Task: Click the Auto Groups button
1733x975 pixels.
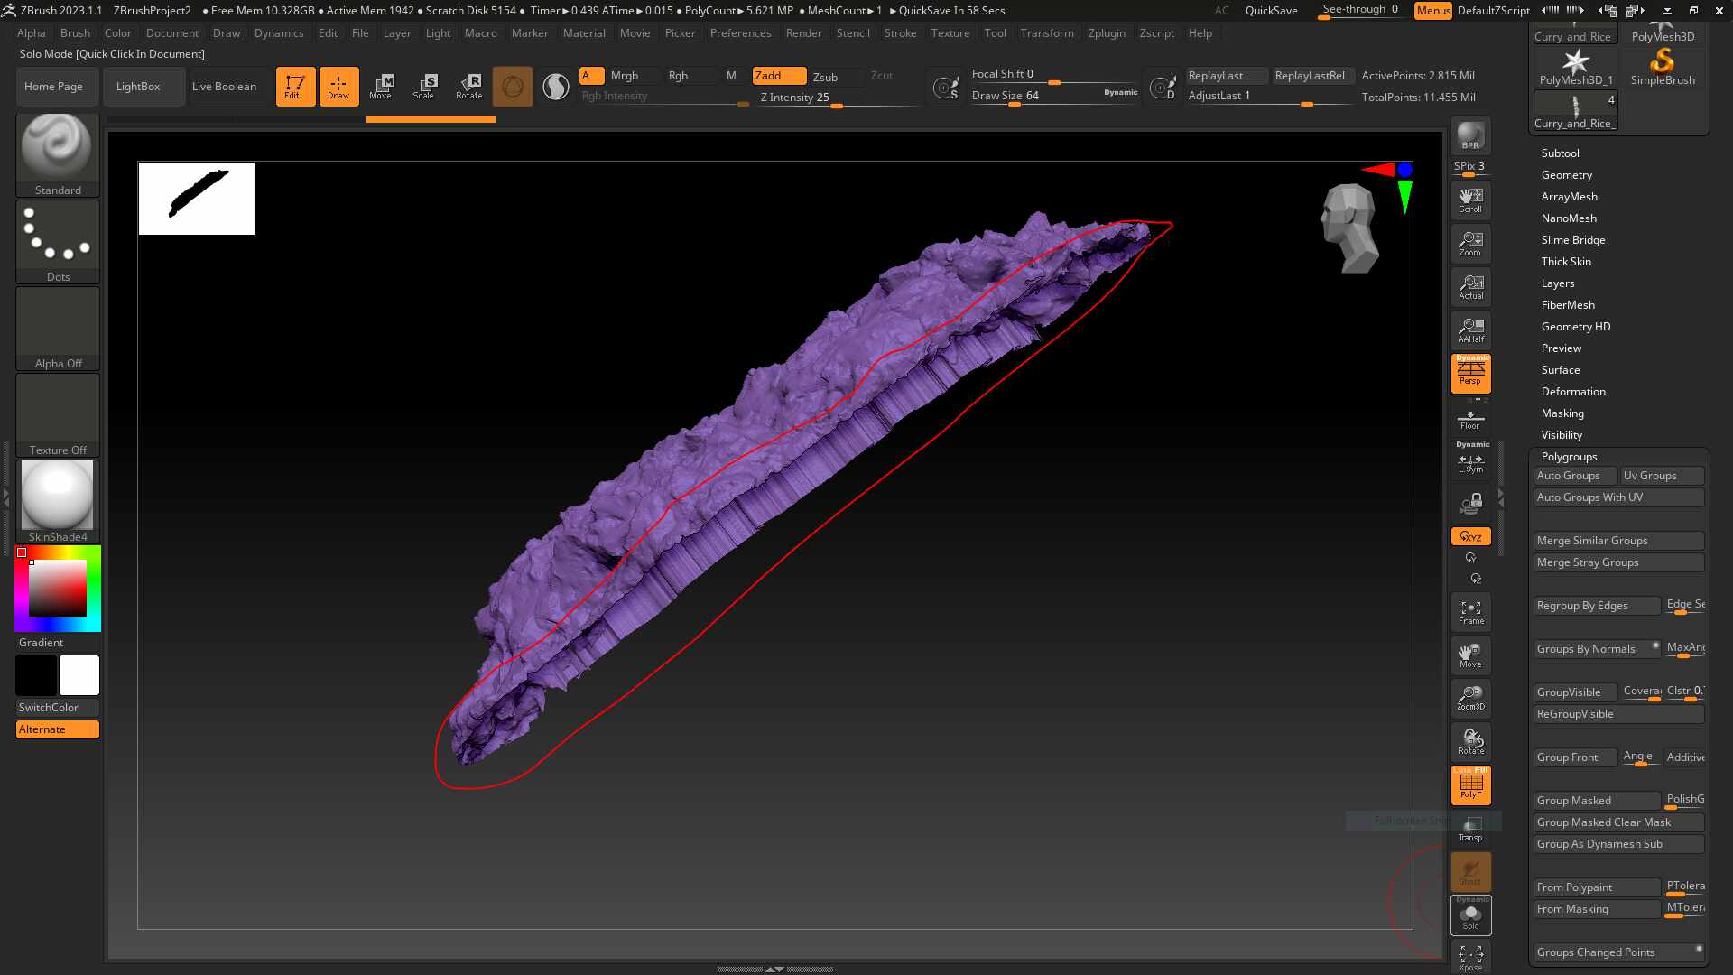Action: tap(1568, 476)
